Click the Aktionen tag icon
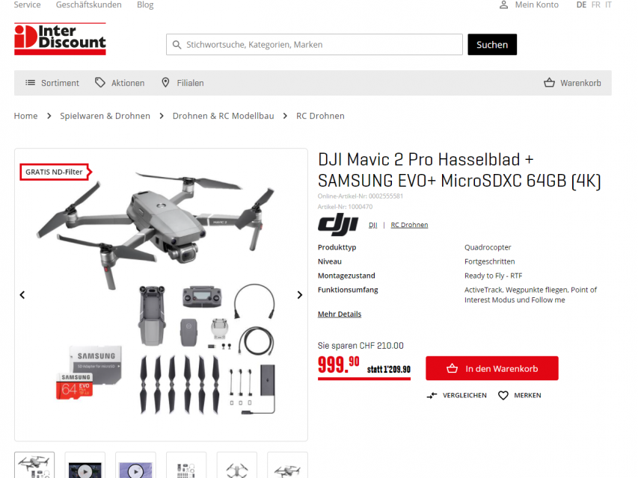The image size is (638, 478). (x=100, y=82)
